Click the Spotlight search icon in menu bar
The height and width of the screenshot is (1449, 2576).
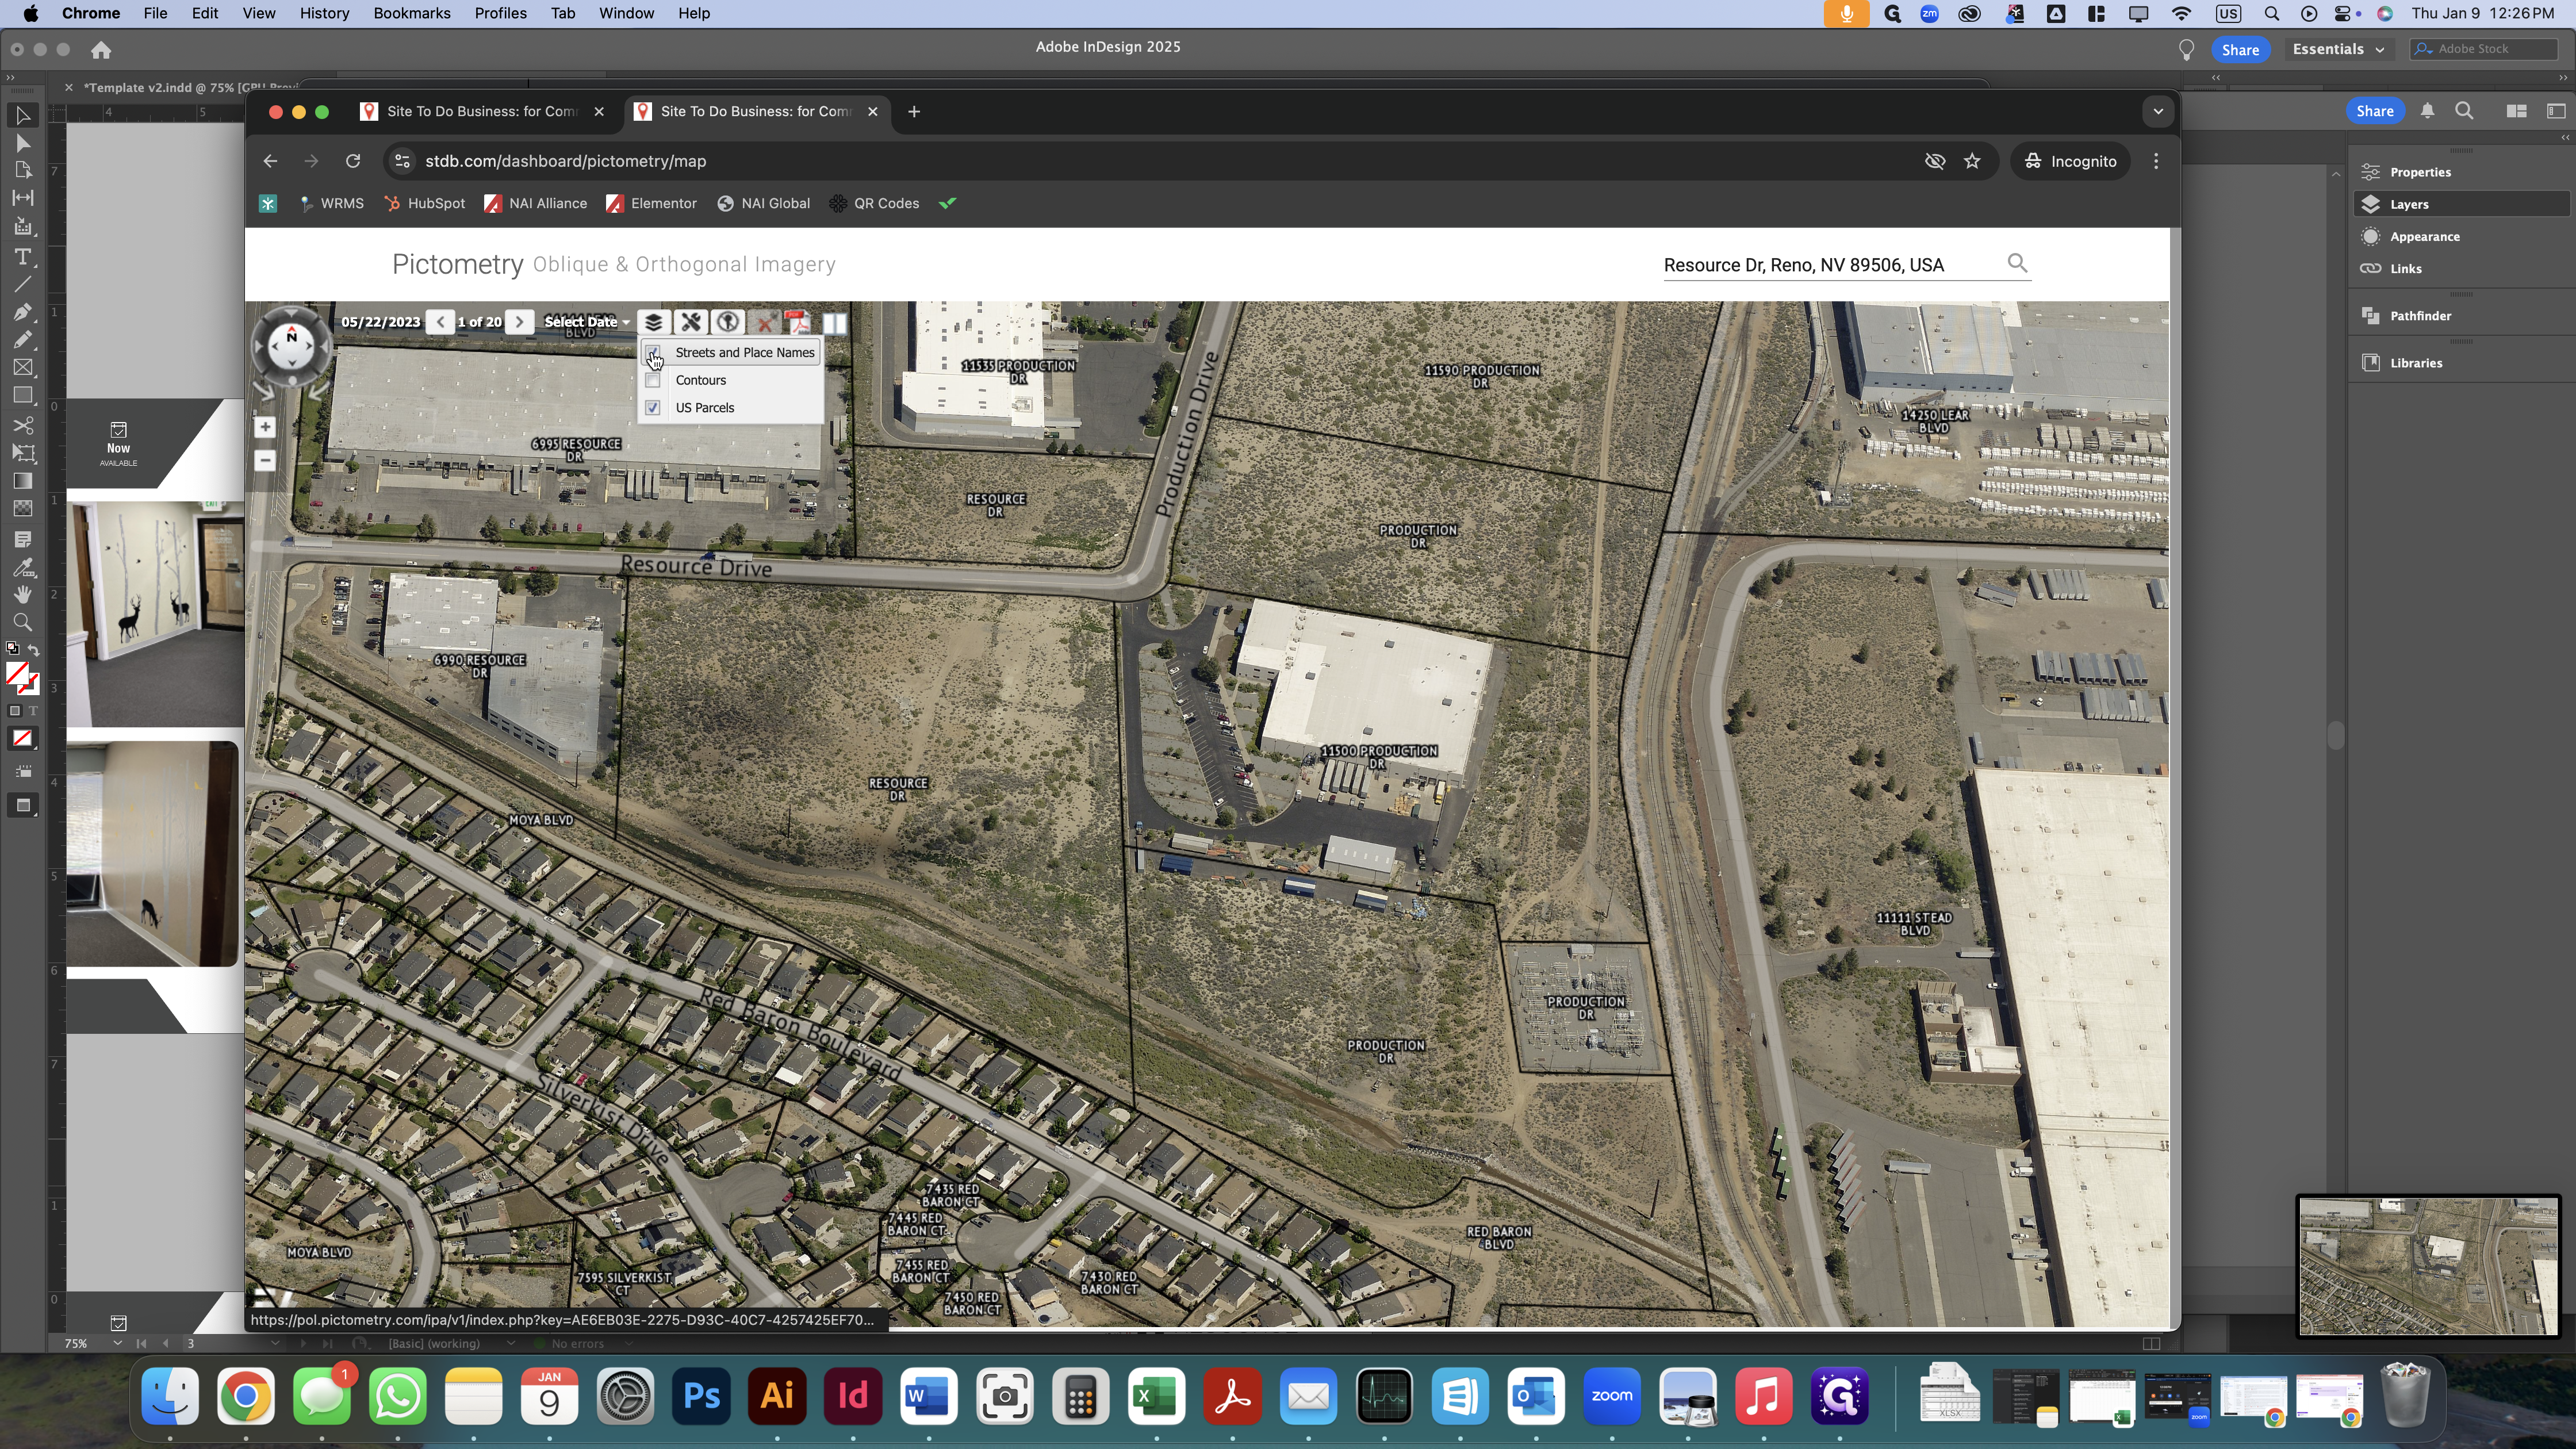click(2271, 13)
